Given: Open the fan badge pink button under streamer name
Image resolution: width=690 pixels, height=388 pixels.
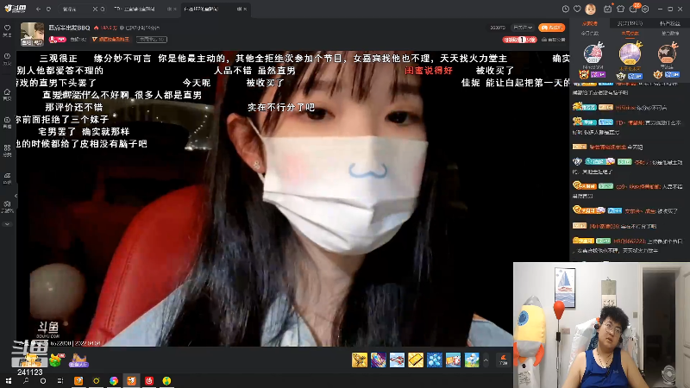Looking at the screenshot, I should pyautogui.click(x=58, y=40).
